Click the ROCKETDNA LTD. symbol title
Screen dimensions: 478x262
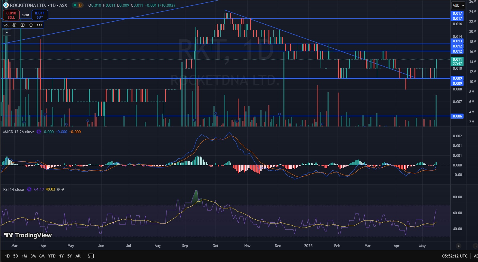(28, 5)
